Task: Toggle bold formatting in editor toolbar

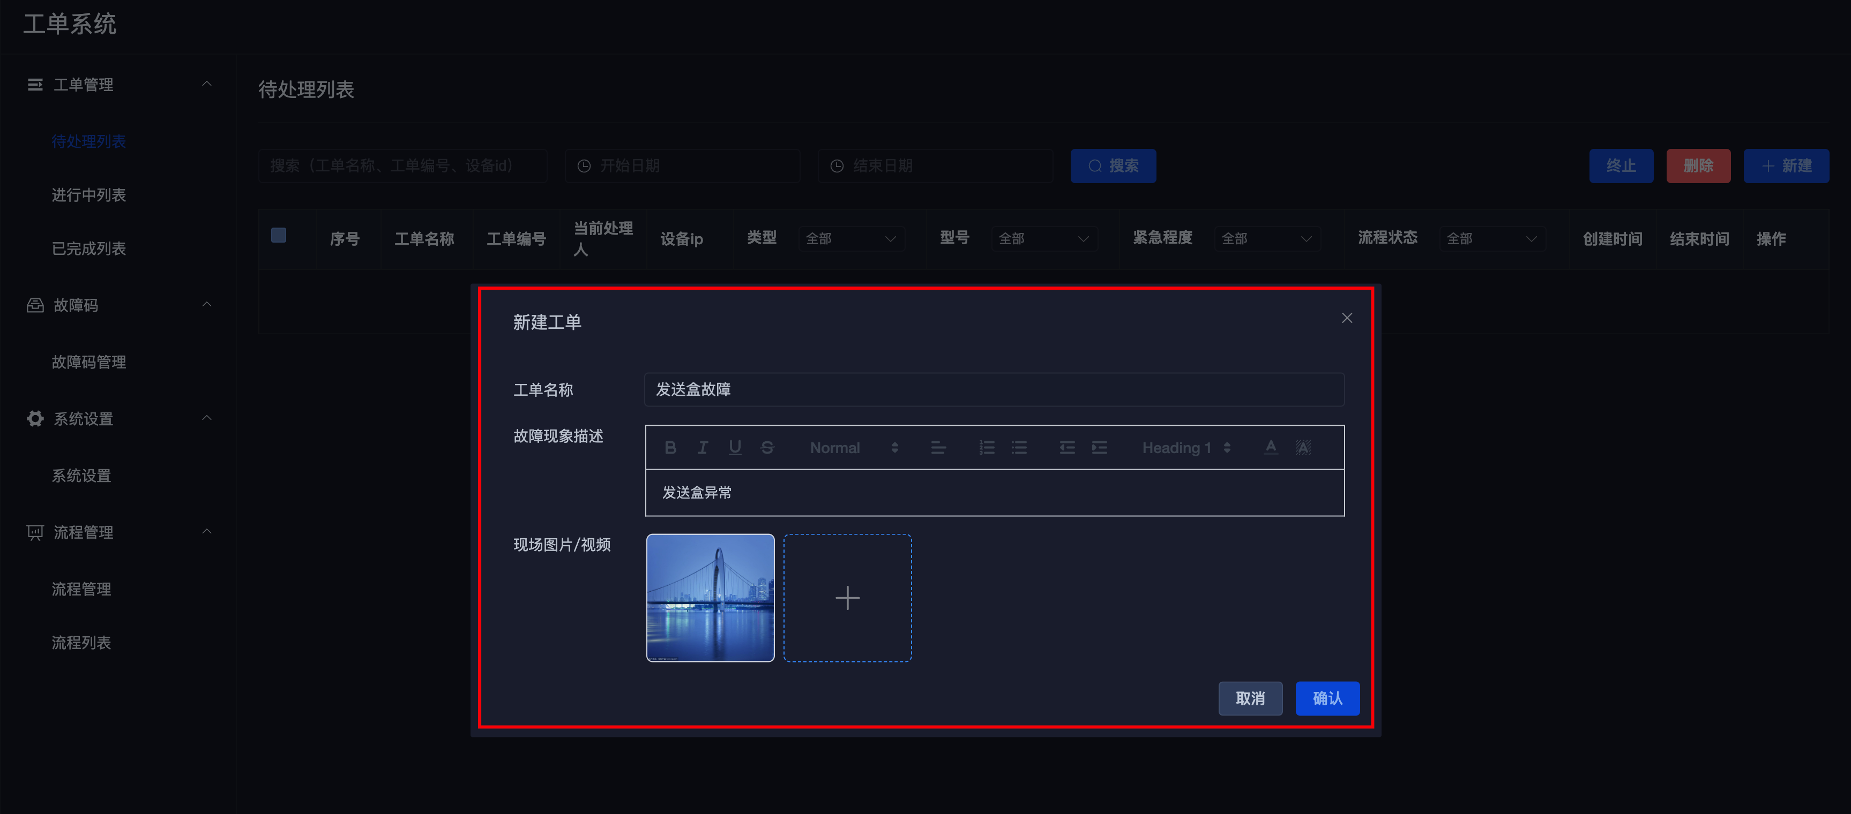Action: [670, 448]
